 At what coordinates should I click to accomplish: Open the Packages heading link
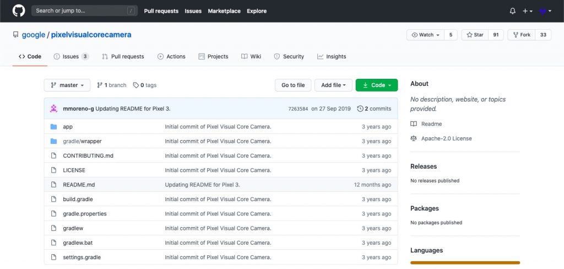point(425,208)
